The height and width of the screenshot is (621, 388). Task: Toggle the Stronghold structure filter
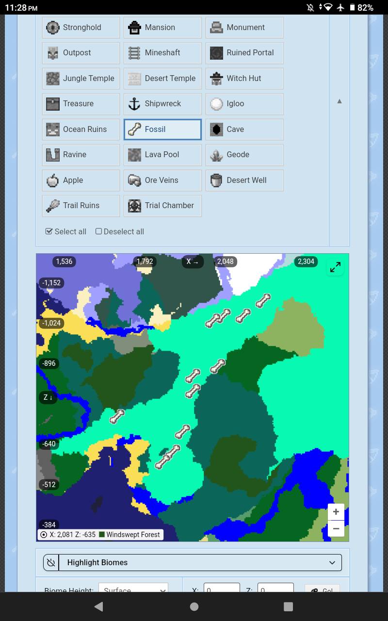[x=81, y=28]
